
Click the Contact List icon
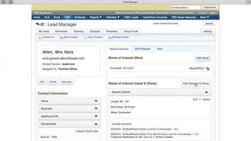[x=40, y=38]
